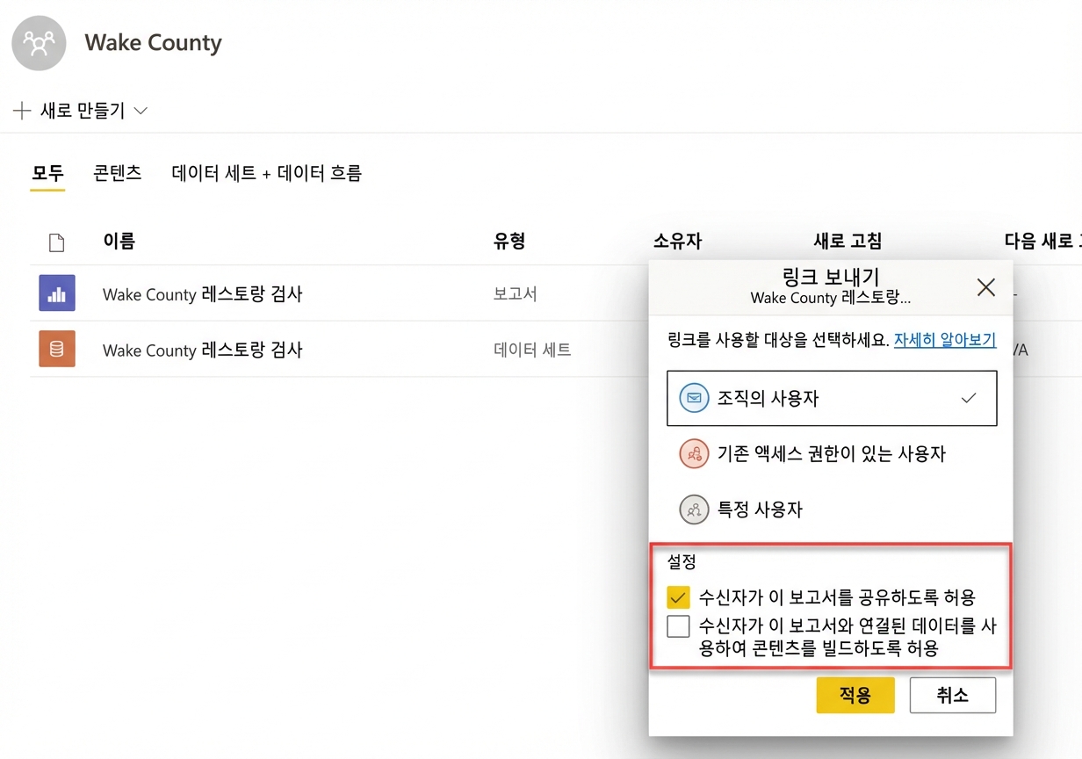1082x759 pixels.
Task: Select the 조직의 사용자 option
Action: tap(832, 398)
